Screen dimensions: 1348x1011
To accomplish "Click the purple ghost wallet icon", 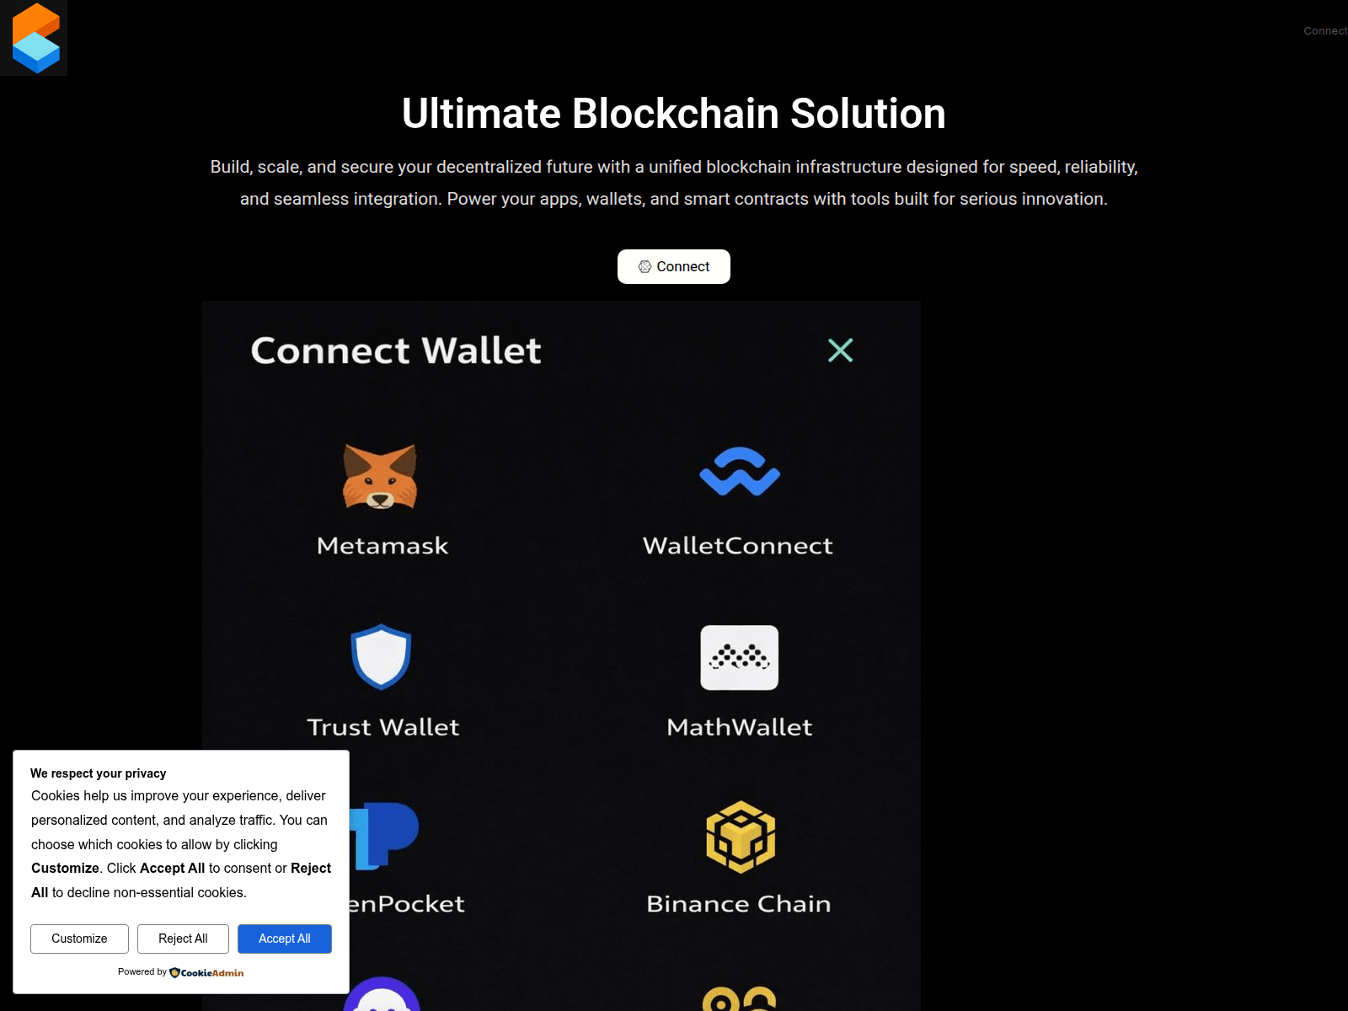I will click(x=382, y=994).
